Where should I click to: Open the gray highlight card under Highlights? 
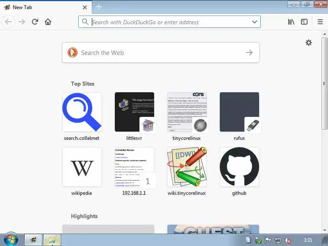108,229
